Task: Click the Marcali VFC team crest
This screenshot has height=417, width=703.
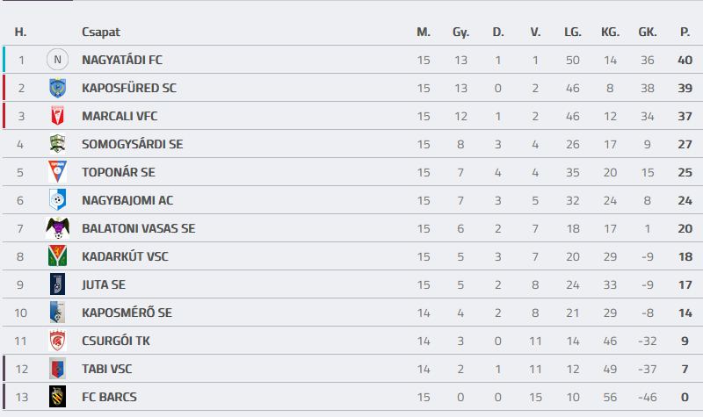Action: (x=57, y=117)
